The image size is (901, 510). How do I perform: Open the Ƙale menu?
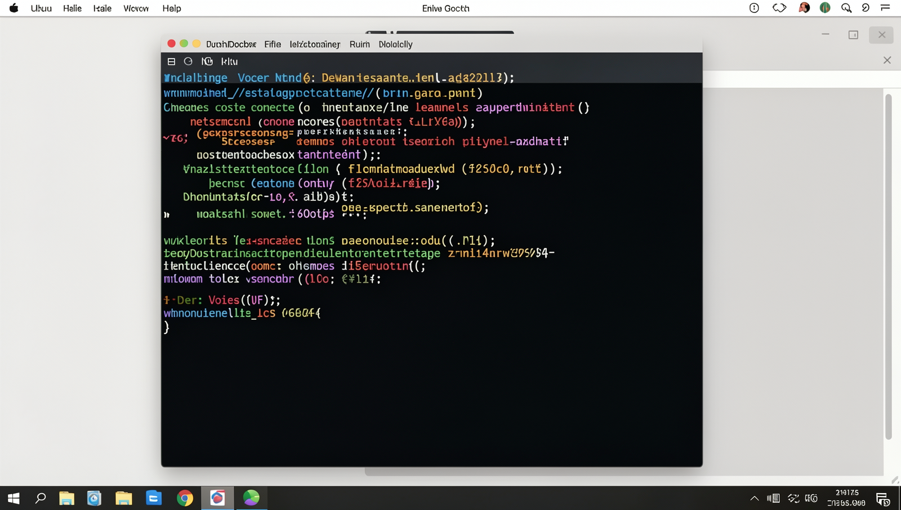point(102,8)
